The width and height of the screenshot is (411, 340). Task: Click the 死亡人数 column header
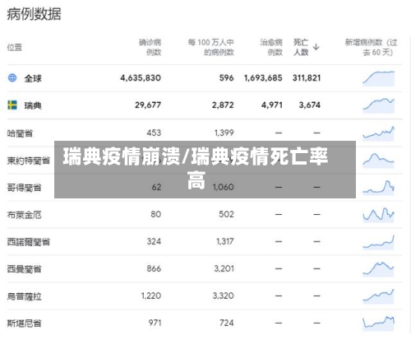pyautogui.click(x=301, y=47)
